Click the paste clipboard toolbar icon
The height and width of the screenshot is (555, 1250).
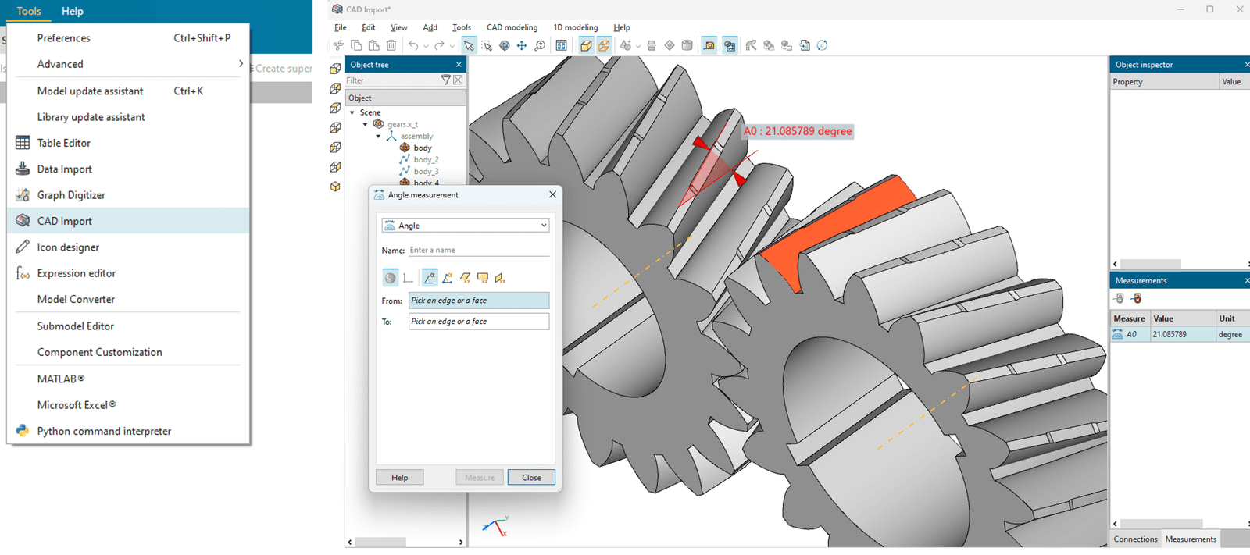[373, 45]
